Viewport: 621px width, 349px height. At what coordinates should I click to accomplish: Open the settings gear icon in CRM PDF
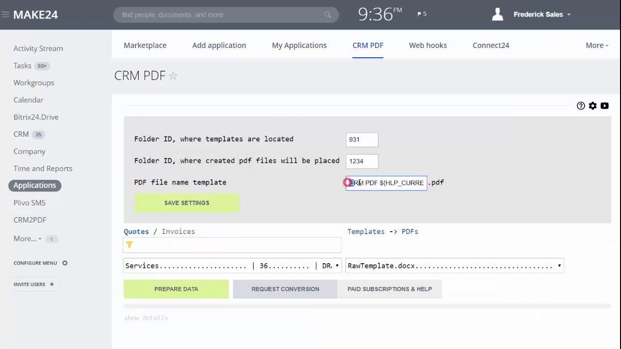pyautogui.click(x=593, y=106)
